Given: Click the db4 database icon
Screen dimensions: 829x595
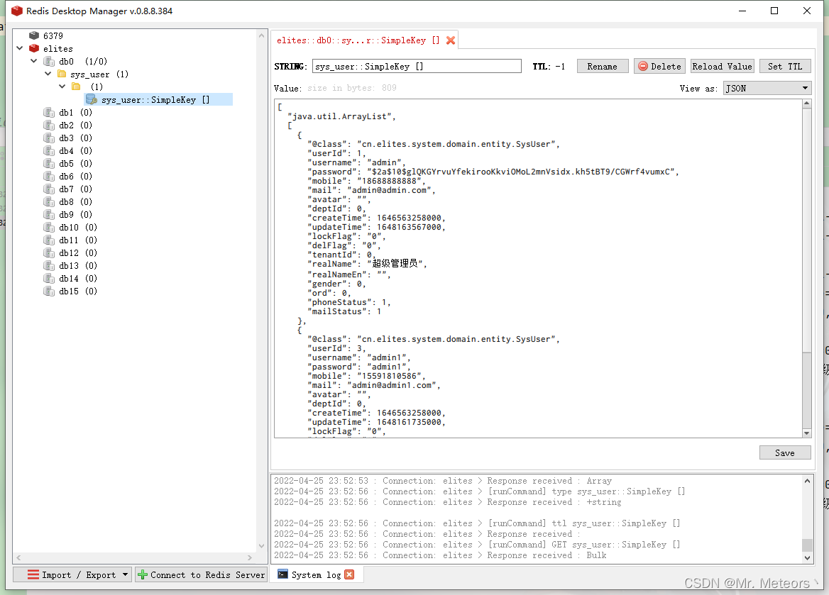Looking at the screenshot, I should [49, 150].
